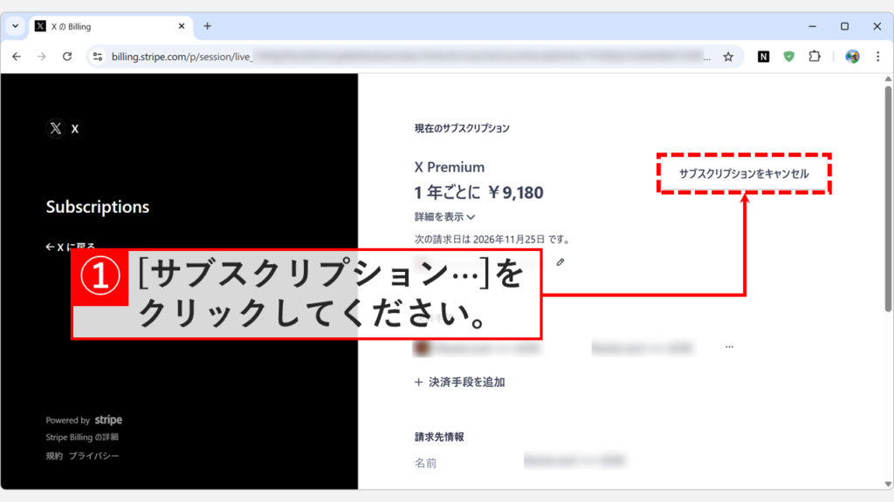The image size is (894, 502).
Task: Click サブスクリプションをキャンセル button
Action: 744,173
